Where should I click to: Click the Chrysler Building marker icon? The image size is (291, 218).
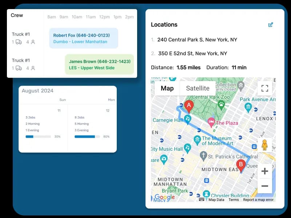click(x=206, y=194)
